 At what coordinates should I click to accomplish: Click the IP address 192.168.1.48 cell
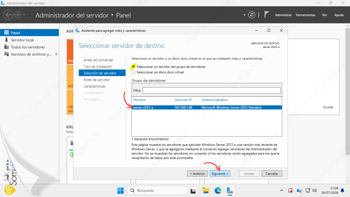pos(183,108)
